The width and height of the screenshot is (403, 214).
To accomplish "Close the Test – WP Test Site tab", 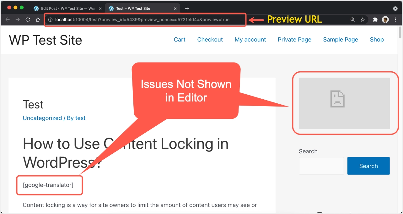I will pos(175,8).
